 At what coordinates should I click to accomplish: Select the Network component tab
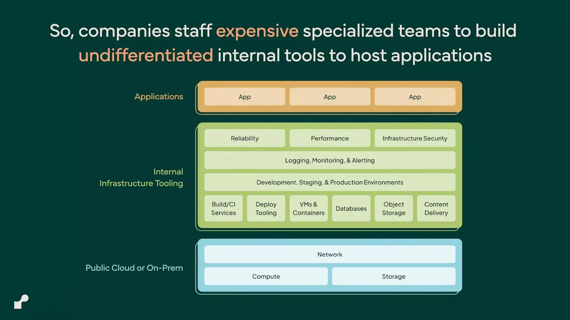330,254
